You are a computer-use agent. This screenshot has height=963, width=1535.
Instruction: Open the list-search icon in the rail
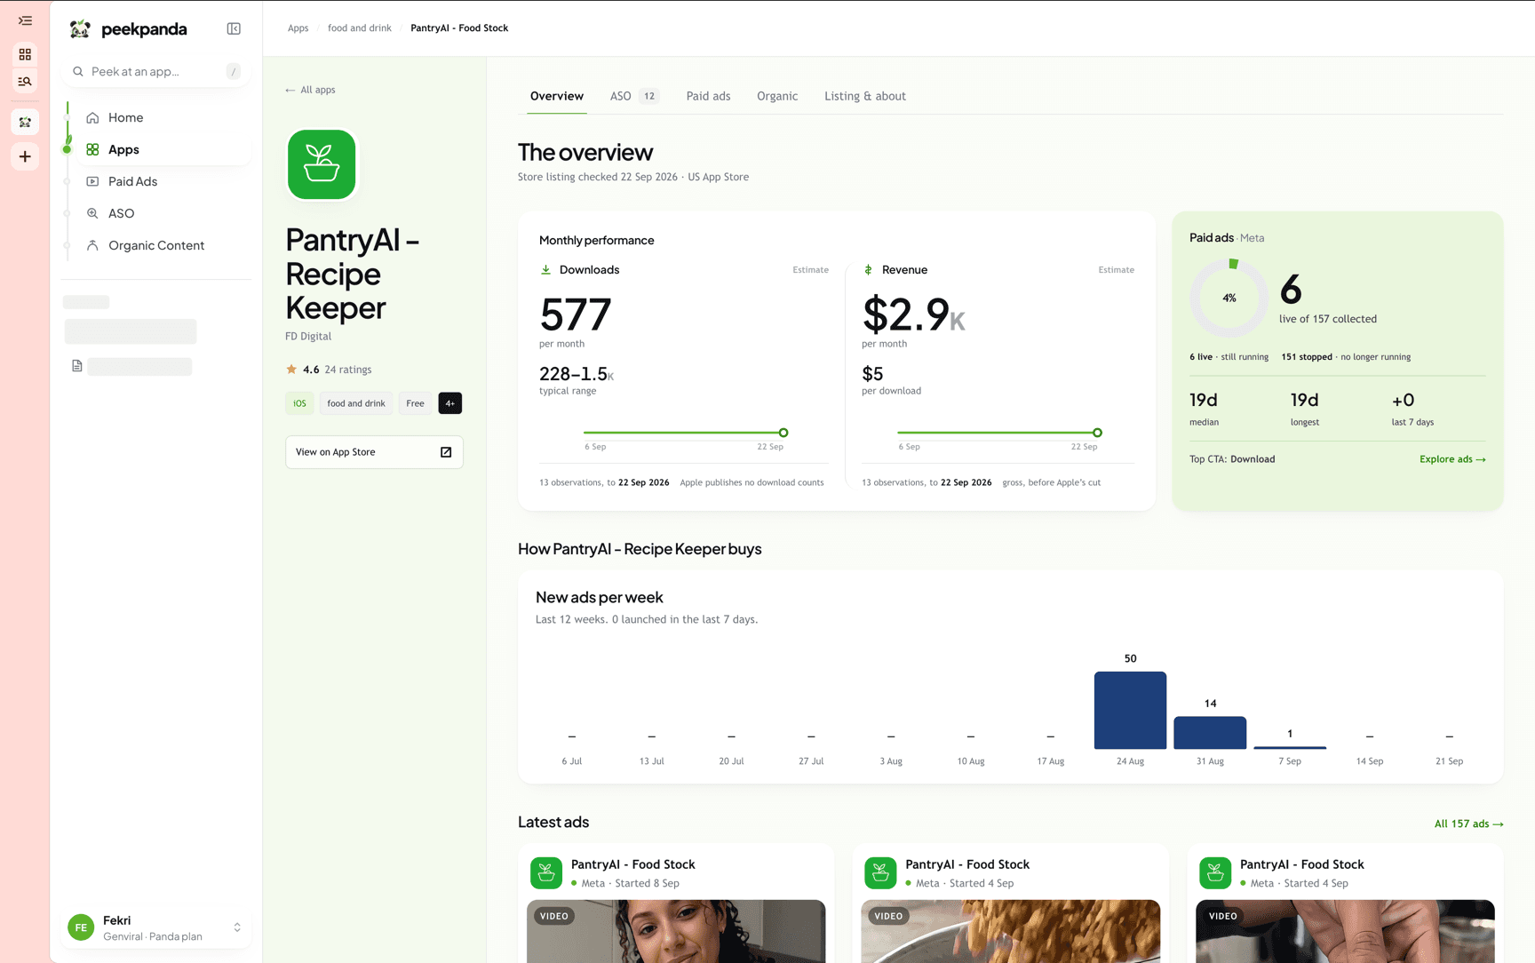click(x=25, y=82)
